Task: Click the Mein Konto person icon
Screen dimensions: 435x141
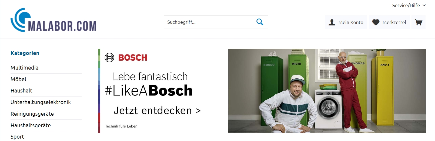Action: [332, 22]
